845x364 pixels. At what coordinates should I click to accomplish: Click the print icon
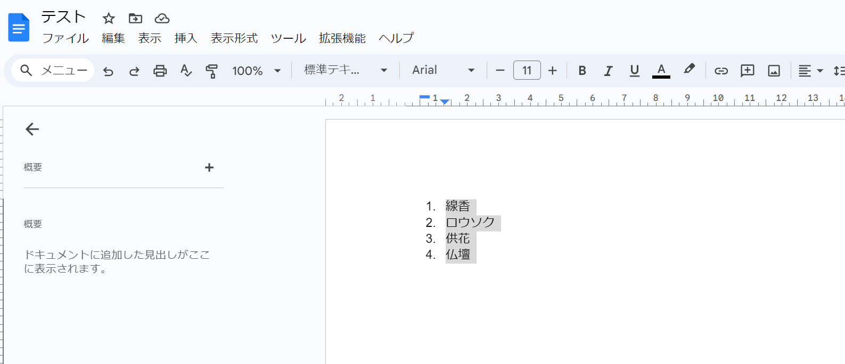[160, 71]
